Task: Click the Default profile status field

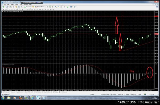Action: pyautogui.click(x=92, y=94)
